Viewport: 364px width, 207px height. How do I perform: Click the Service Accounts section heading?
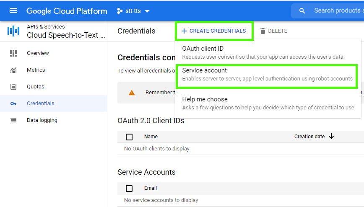coord(146,172)
